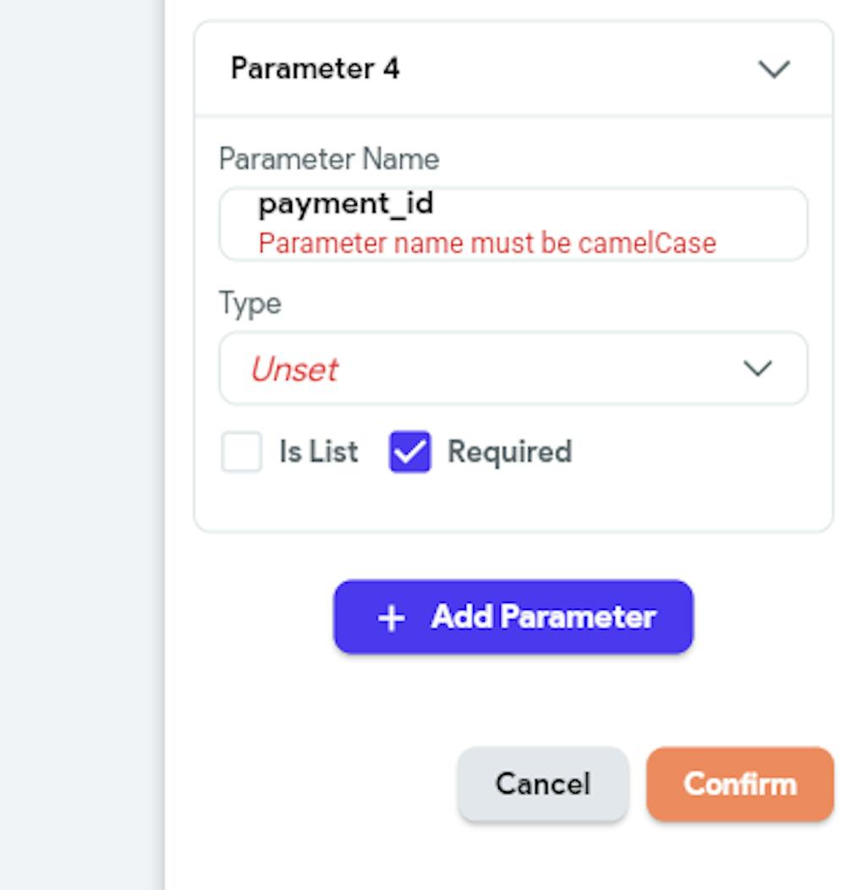The image size is (846, 890).
Task: Click the Type dropdown arrow icon
Action: [757, 369]
